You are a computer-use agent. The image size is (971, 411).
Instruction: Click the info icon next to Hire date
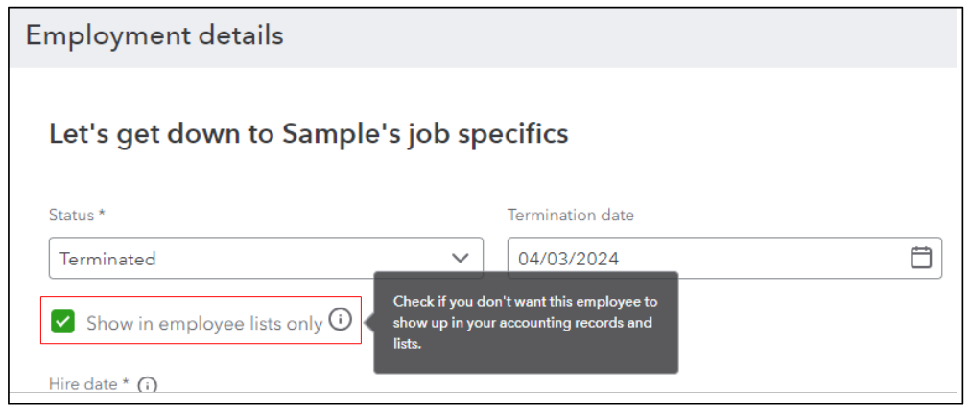point(147,385)
